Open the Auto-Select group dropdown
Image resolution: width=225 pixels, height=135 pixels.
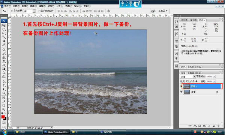[x=34, y=11]
